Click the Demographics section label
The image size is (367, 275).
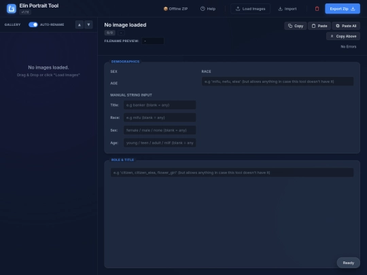pyautogui.click(x=125, y=62)
